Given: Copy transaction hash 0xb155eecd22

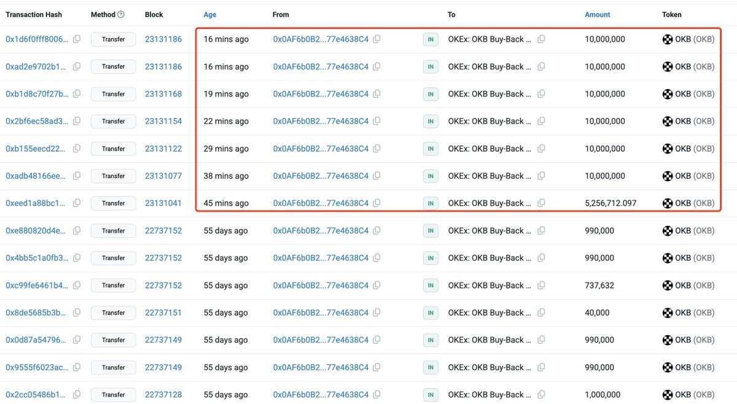Looking at the screenshot, I should click(77, 149).
